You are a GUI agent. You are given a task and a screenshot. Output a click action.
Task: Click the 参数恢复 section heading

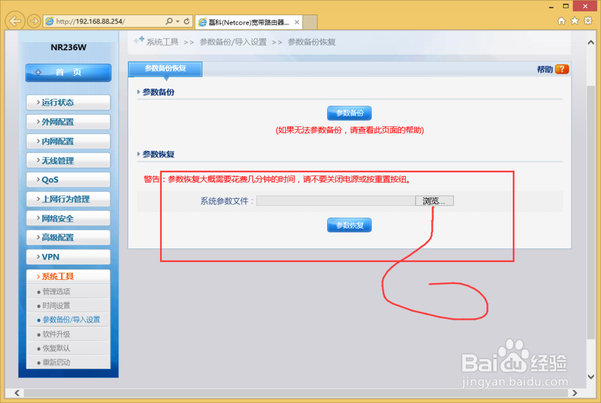point(158,154)
